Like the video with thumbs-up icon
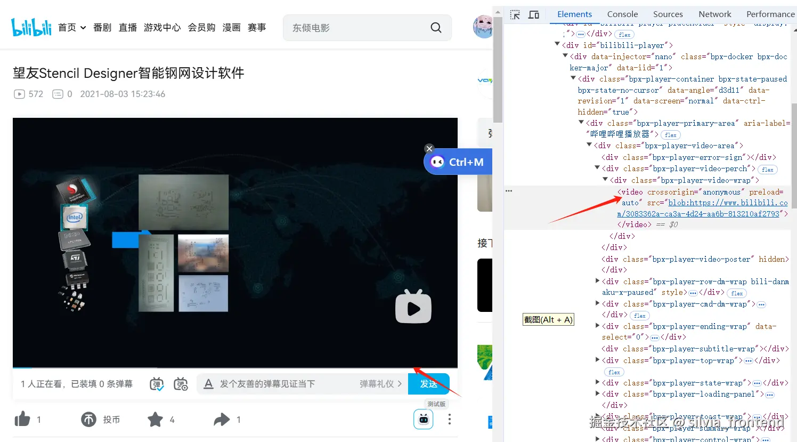The height and width of the screenshot is (442, 797). pyautogui.click(x=22, y=419)
